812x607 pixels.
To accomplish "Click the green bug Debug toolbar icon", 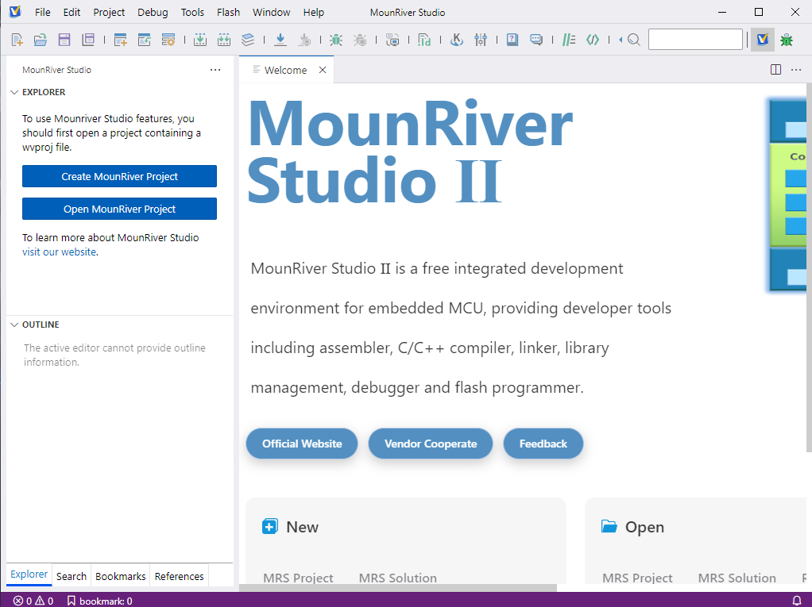I will point(336,40).
